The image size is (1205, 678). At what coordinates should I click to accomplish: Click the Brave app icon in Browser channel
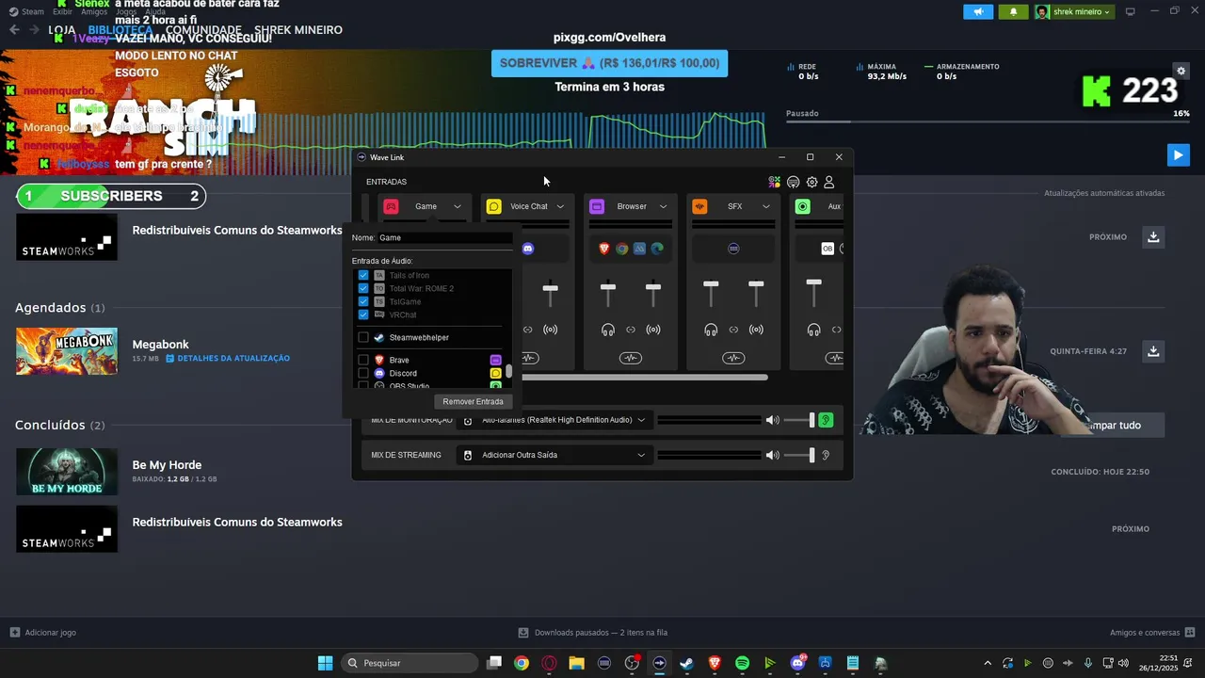[604, 249]
